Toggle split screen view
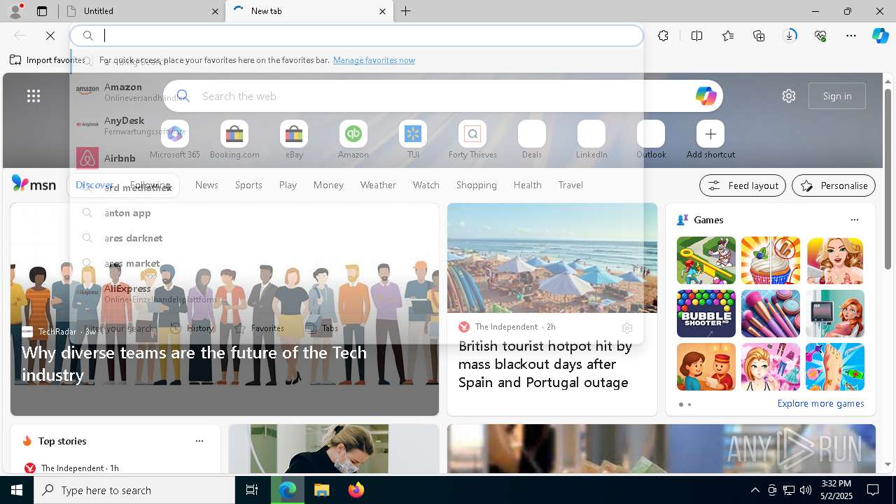 [x=696, y=36]
